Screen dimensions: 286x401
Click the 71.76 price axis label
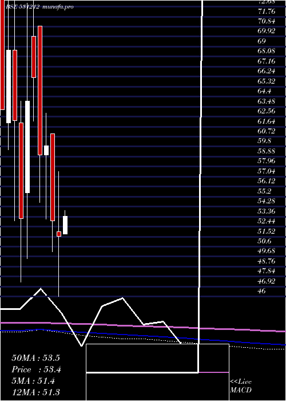coord(267,11)
